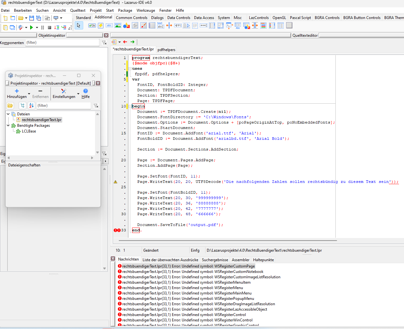
Task: Click the Save file floppy disk icon
Action: 31,18
